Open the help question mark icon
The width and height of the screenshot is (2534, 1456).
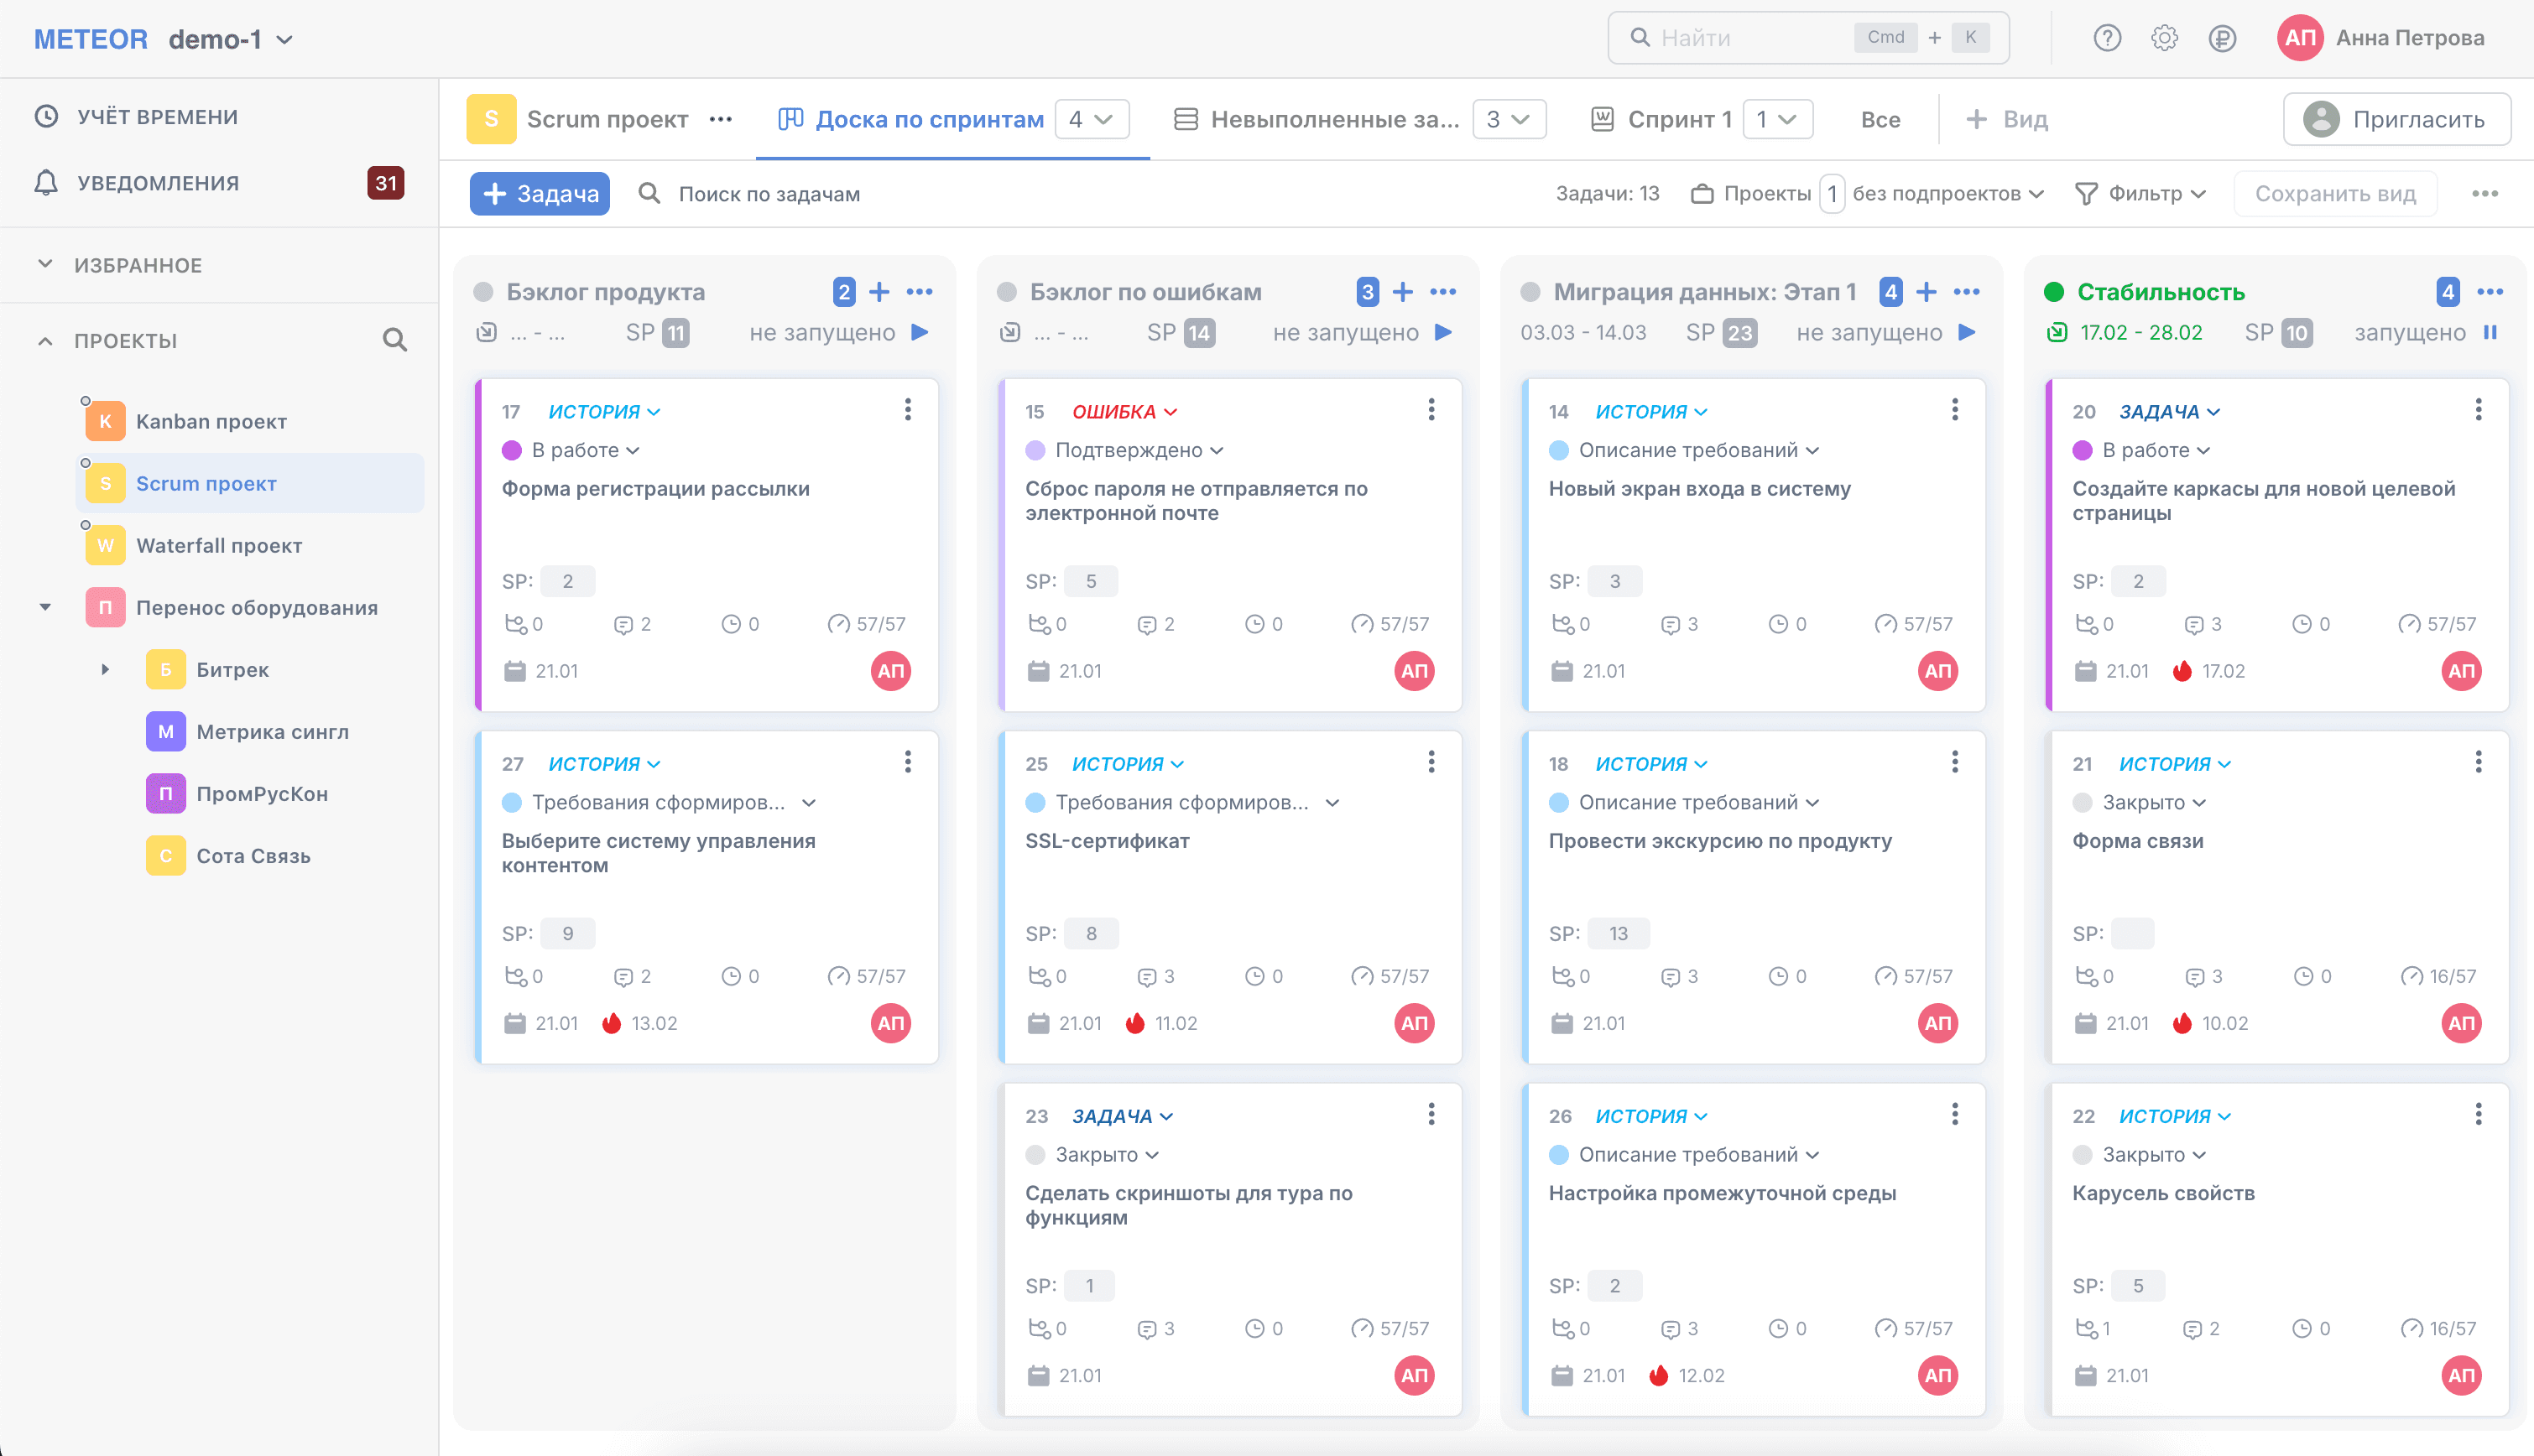[2107, 38]
